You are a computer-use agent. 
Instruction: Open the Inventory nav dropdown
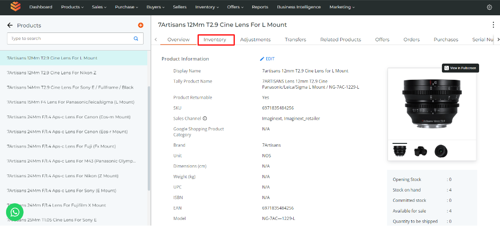point(207,7)
